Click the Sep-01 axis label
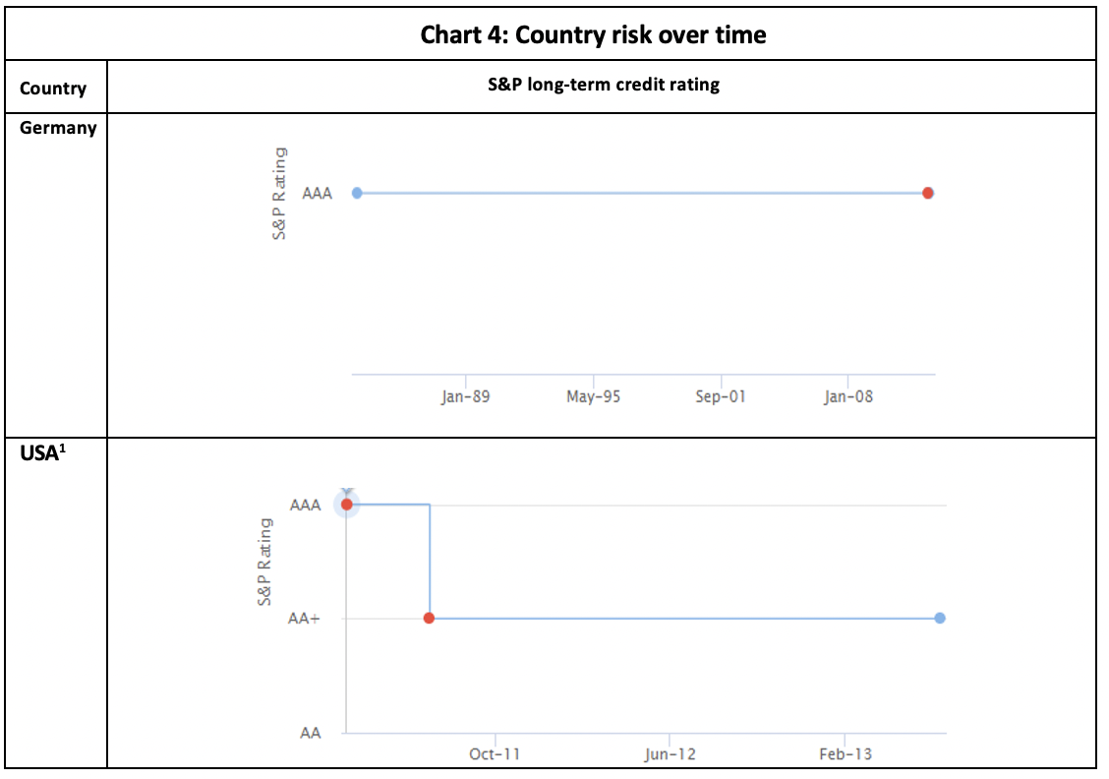 tap(721, 397)
